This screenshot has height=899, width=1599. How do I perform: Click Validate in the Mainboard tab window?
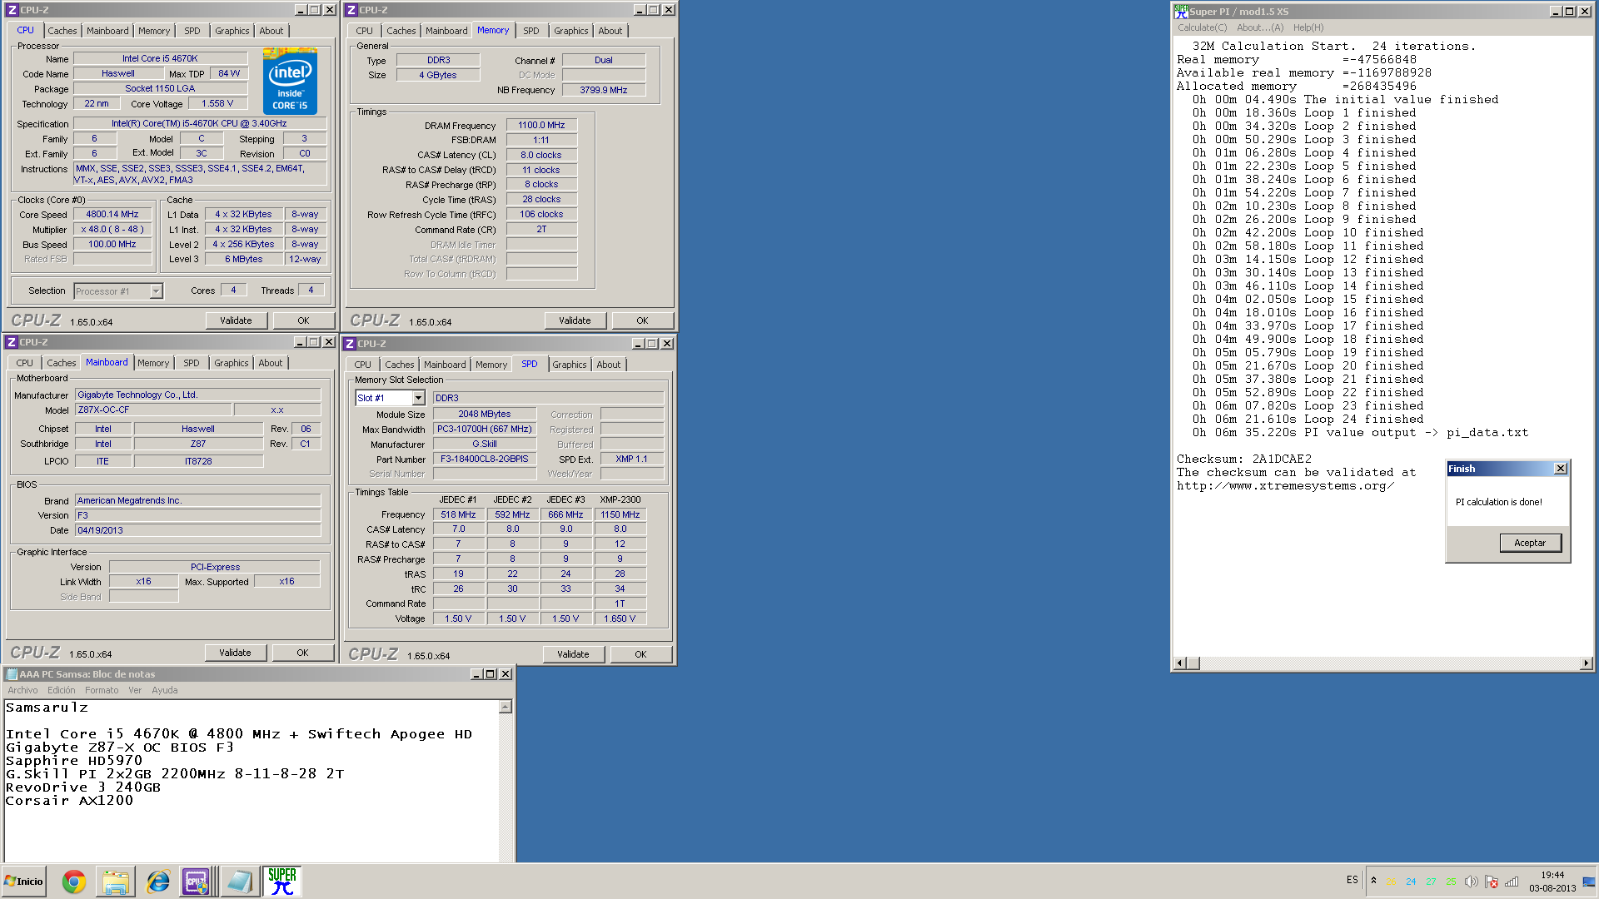[x=235, y=653]
